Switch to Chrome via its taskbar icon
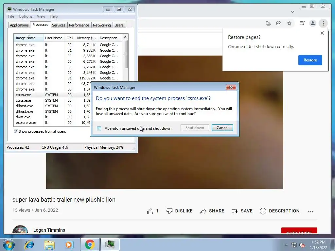 click(90, 244)
